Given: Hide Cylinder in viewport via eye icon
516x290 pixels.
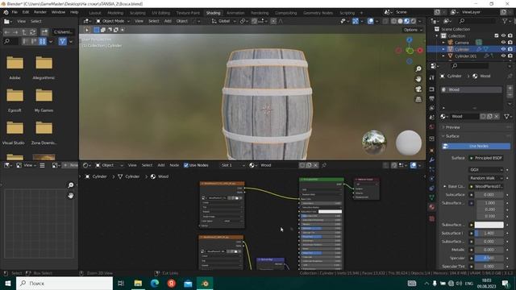Looking at the screenshot, I should tap(503, 49).
